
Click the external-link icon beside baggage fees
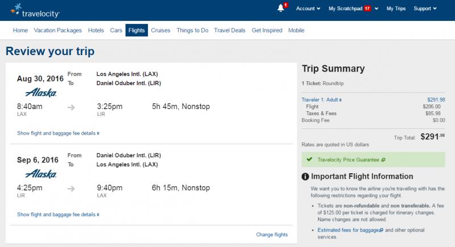point(381,230)
